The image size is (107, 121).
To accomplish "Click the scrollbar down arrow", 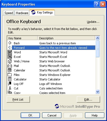I will [98, 92].
